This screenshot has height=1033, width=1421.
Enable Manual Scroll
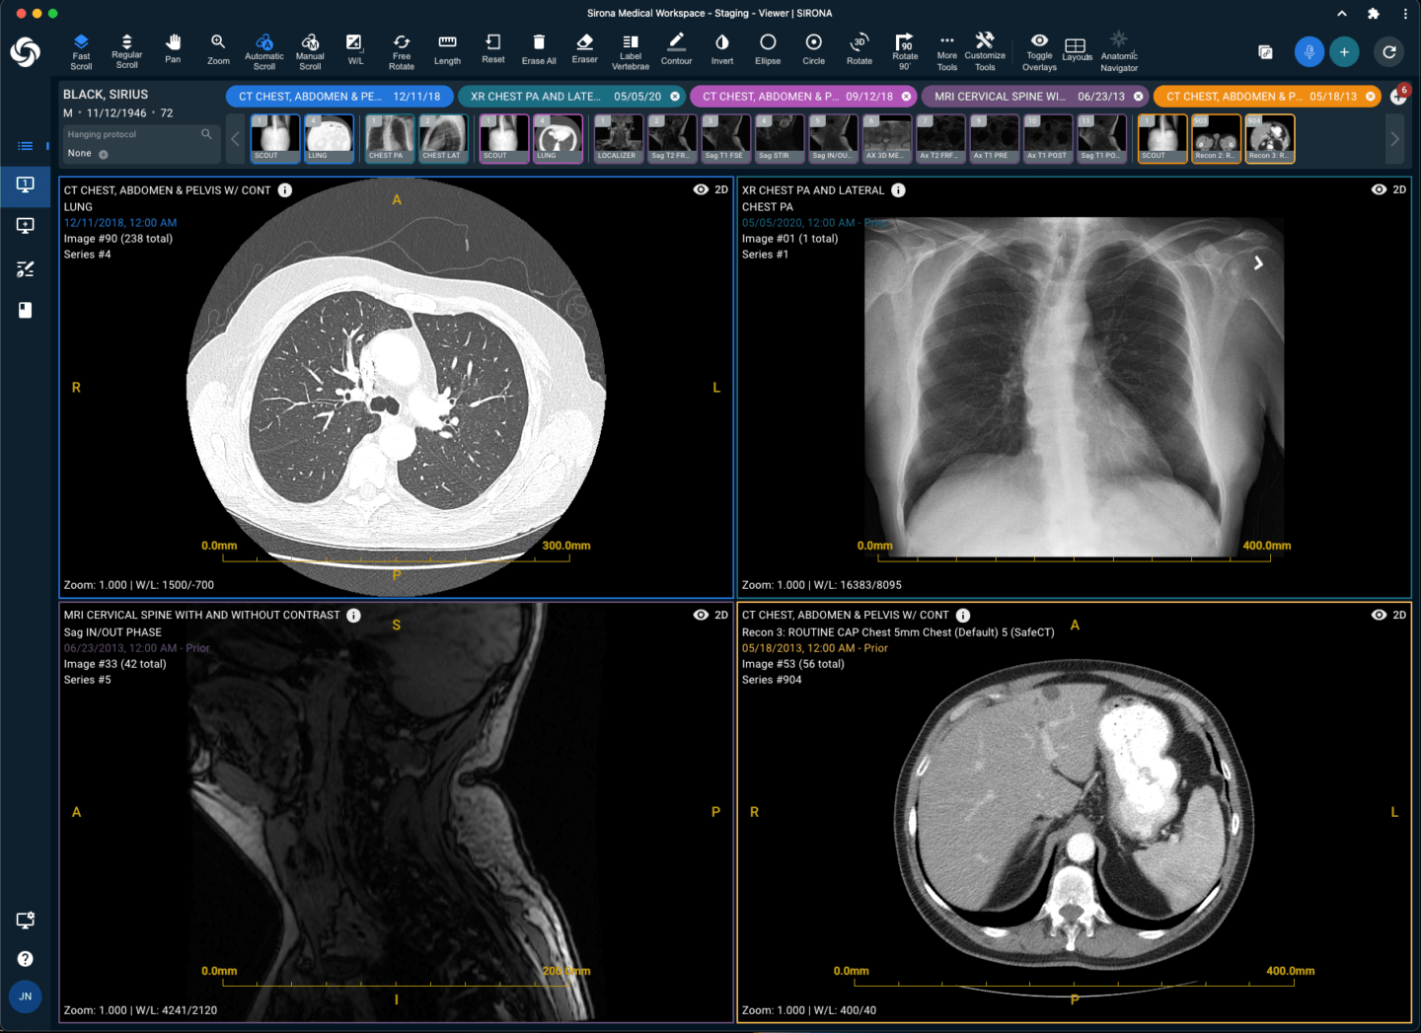(x=310, y=51)
